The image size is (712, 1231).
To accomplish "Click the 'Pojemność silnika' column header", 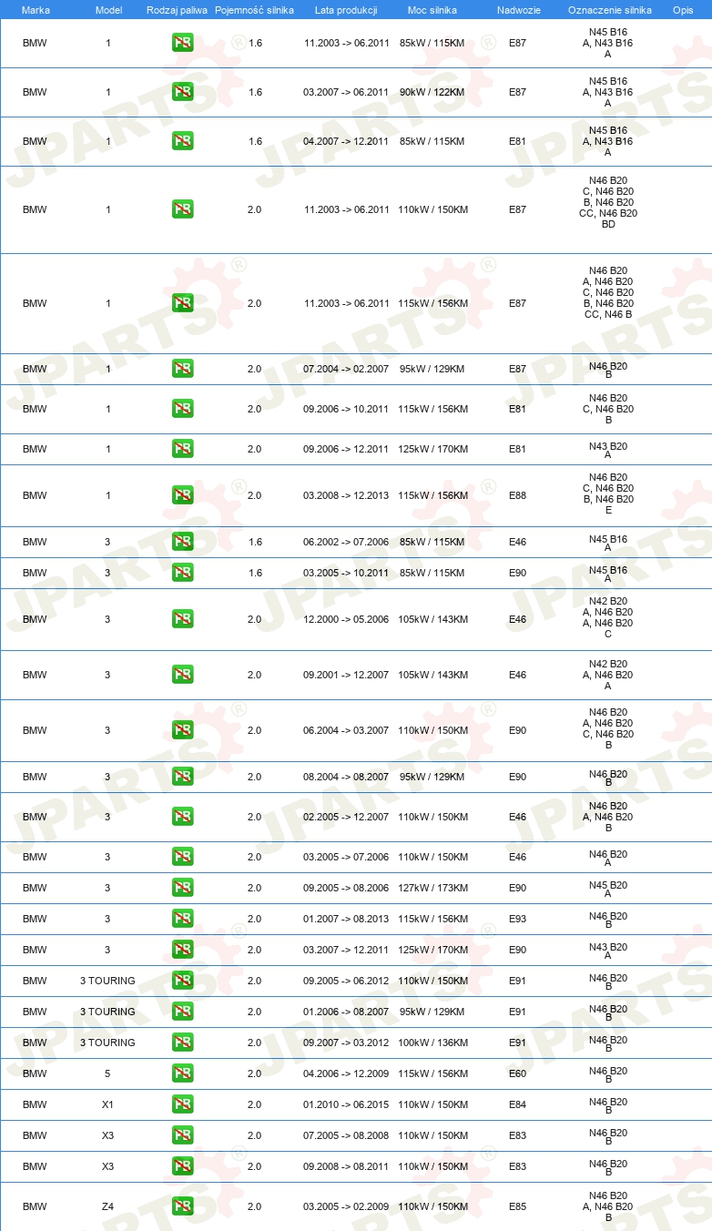I will coord(254,9).
